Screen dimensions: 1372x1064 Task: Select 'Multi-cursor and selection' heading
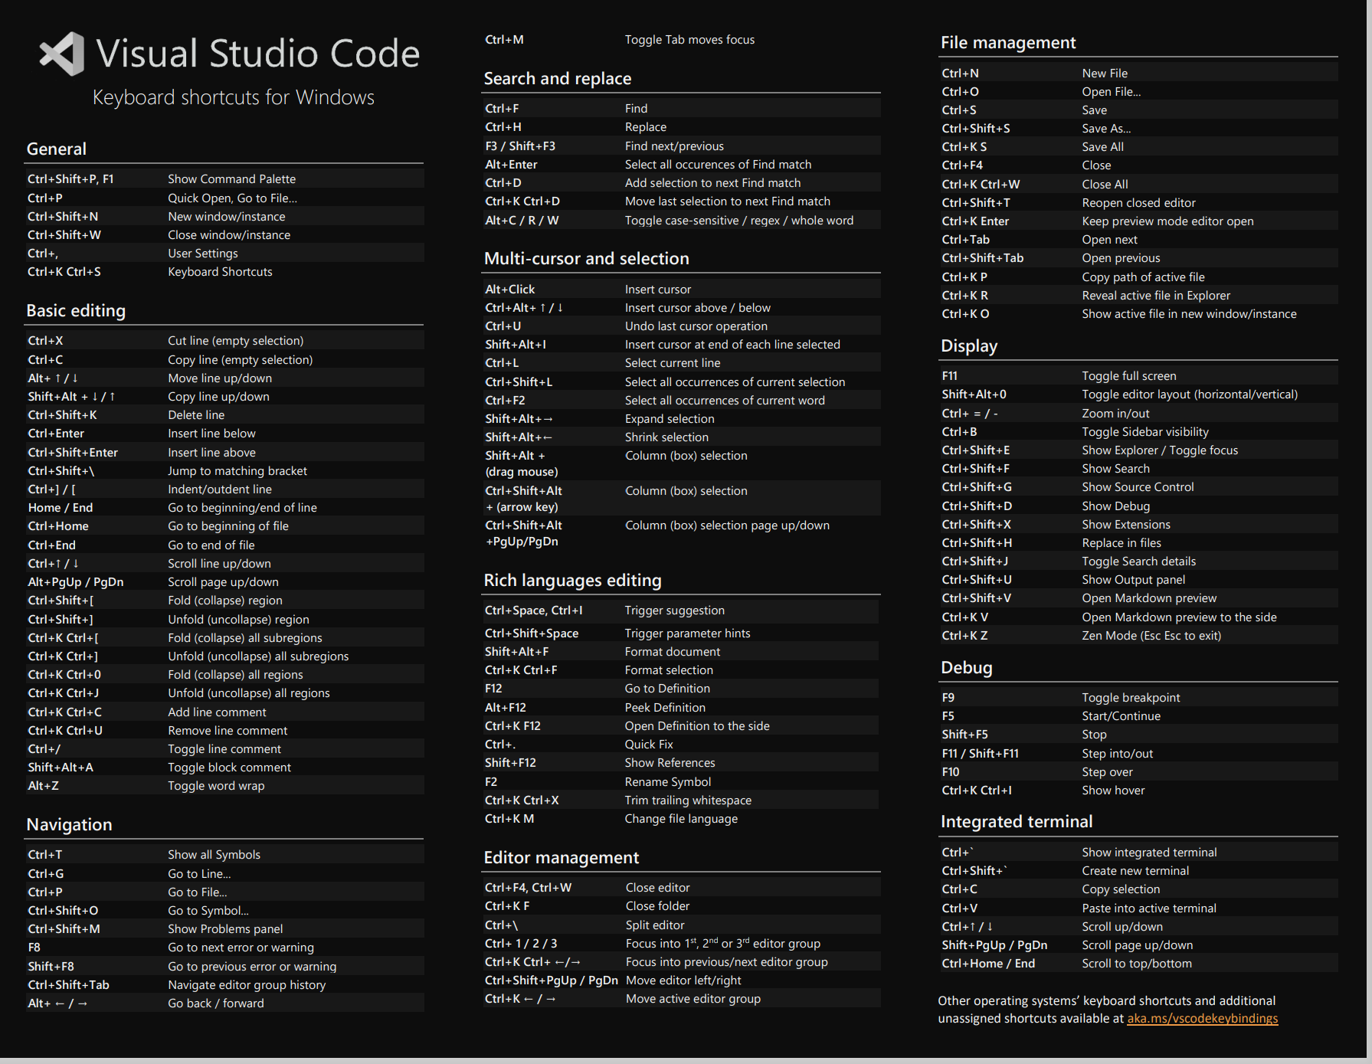point(587,259)
